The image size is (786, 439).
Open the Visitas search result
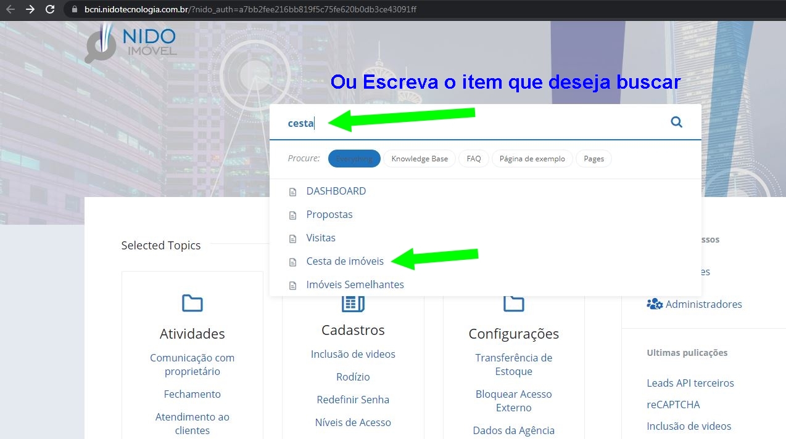tap(321, 238)
